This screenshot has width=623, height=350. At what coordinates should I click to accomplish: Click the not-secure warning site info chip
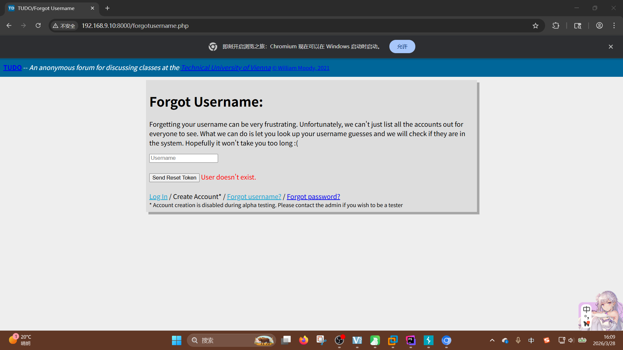click(64, 26)
